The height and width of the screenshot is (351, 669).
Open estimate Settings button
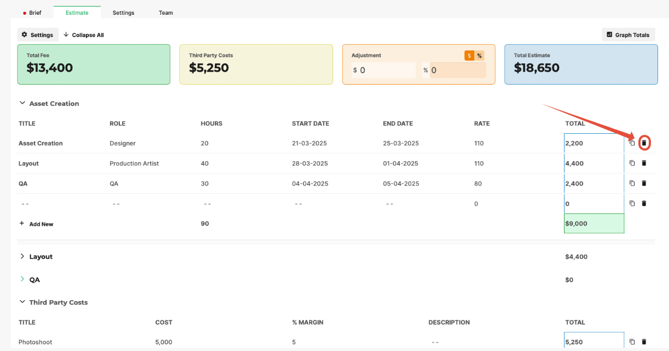(x=38, y=34)
